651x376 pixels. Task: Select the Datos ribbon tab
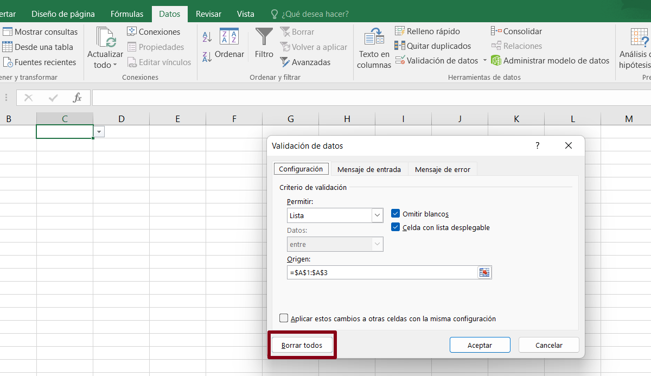(x=170, y=14)
